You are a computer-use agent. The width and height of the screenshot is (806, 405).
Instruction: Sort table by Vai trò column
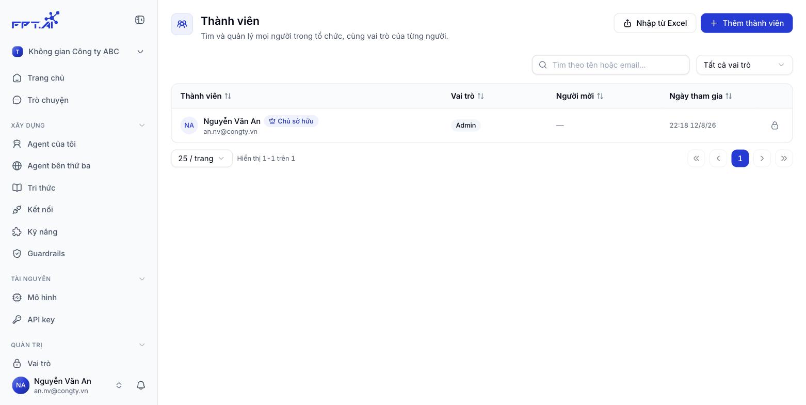[468, 96]
